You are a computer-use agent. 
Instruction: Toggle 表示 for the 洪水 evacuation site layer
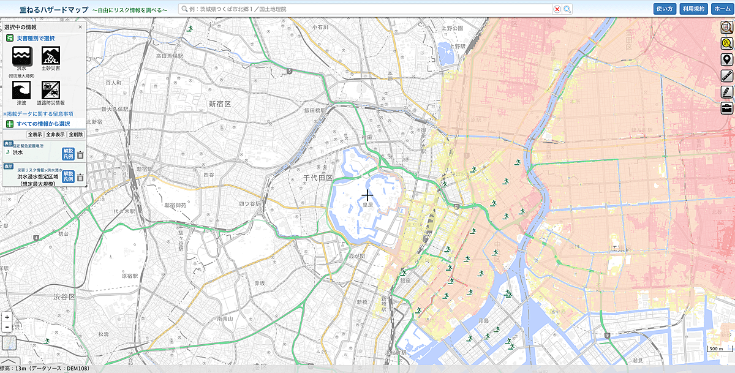(8, 143)
